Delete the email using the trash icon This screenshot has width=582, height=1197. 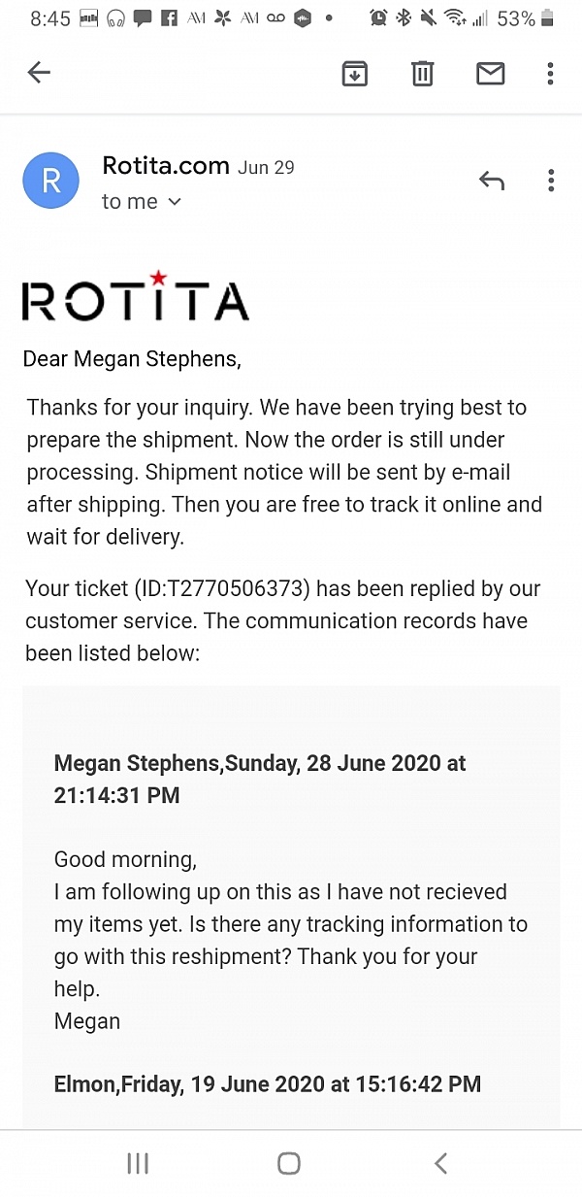[x=421, y=73]
